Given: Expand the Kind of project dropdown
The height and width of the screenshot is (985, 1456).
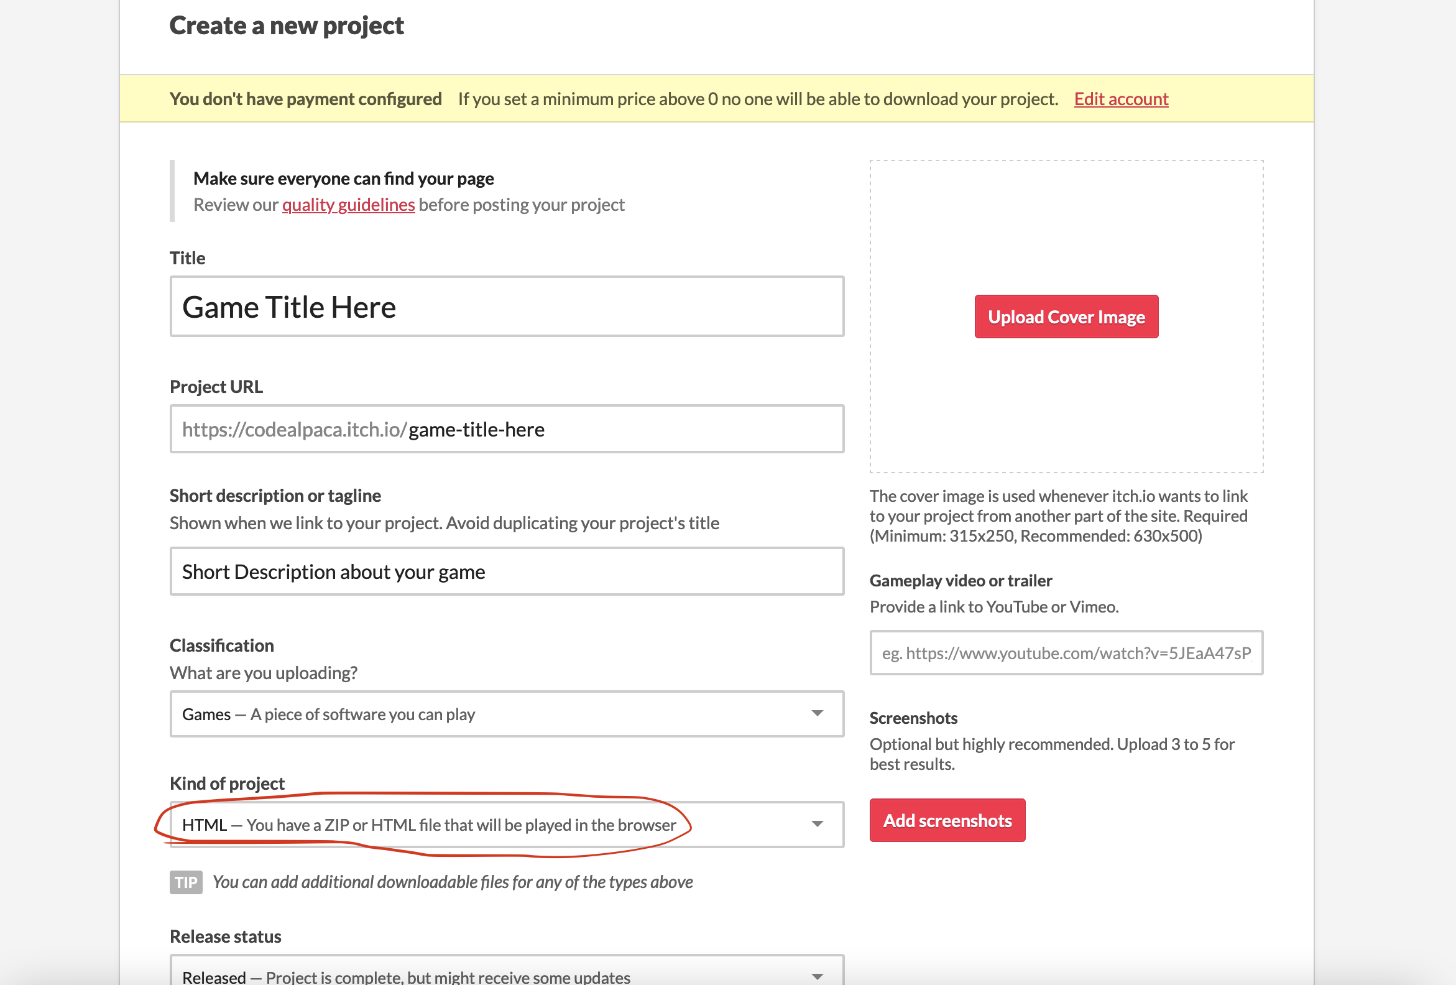Looking at the screenshot, I should (506, 825).
